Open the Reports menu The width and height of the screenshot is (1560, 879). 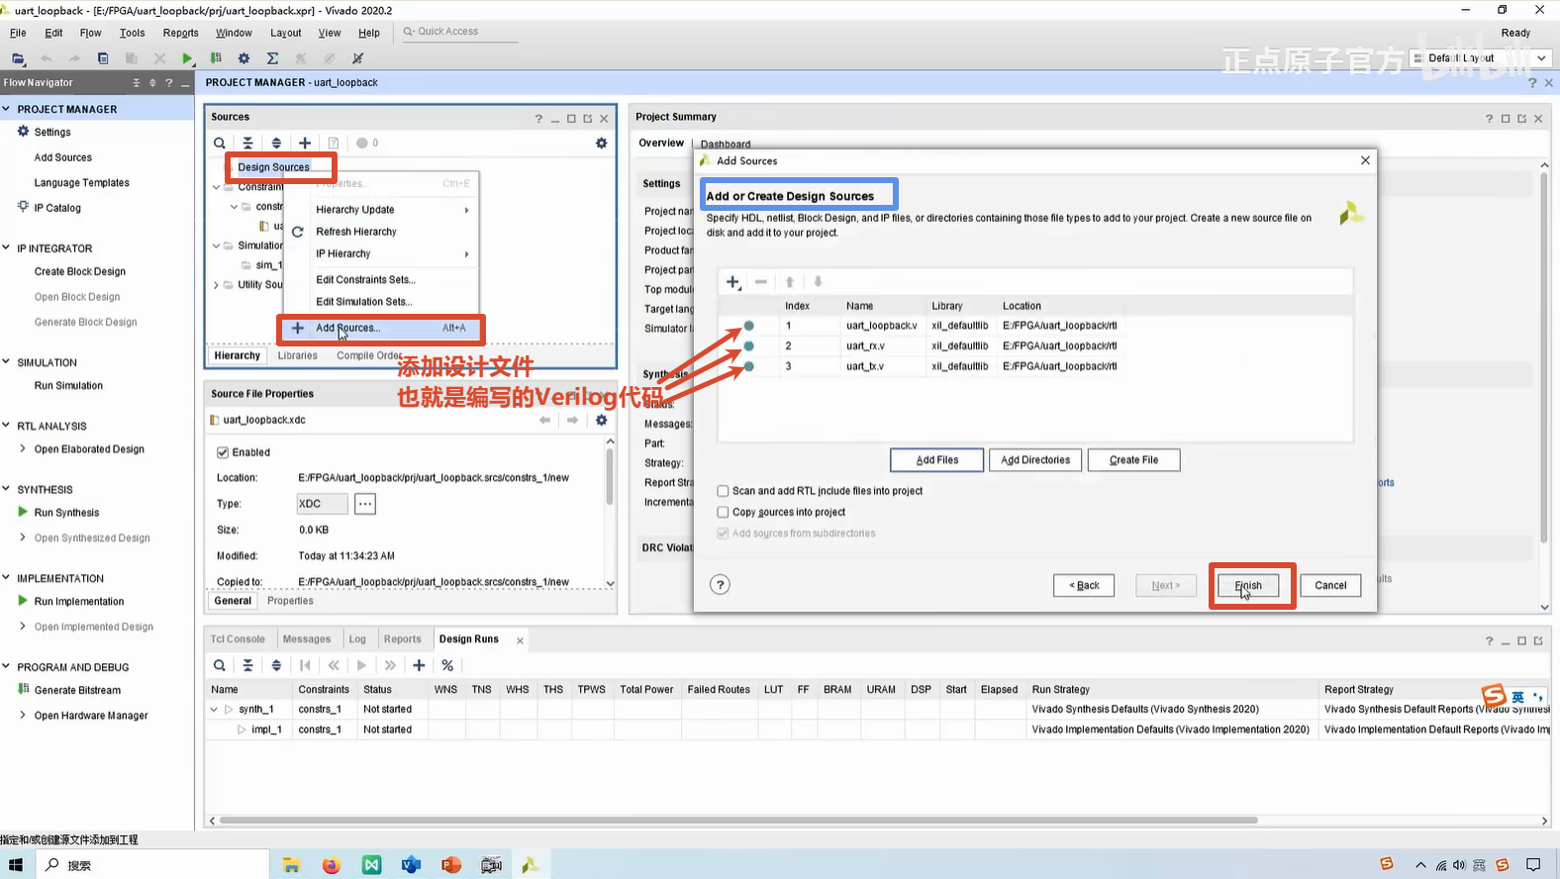(x=181, y=33)
